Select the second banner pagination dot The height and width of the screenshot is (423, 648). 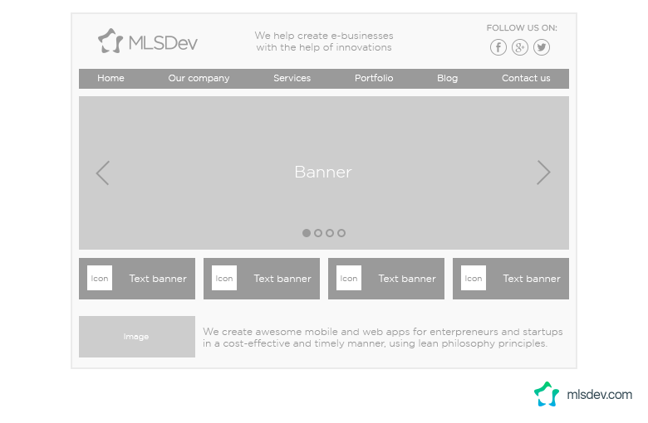pyautogui.click(x=318, y=233)
